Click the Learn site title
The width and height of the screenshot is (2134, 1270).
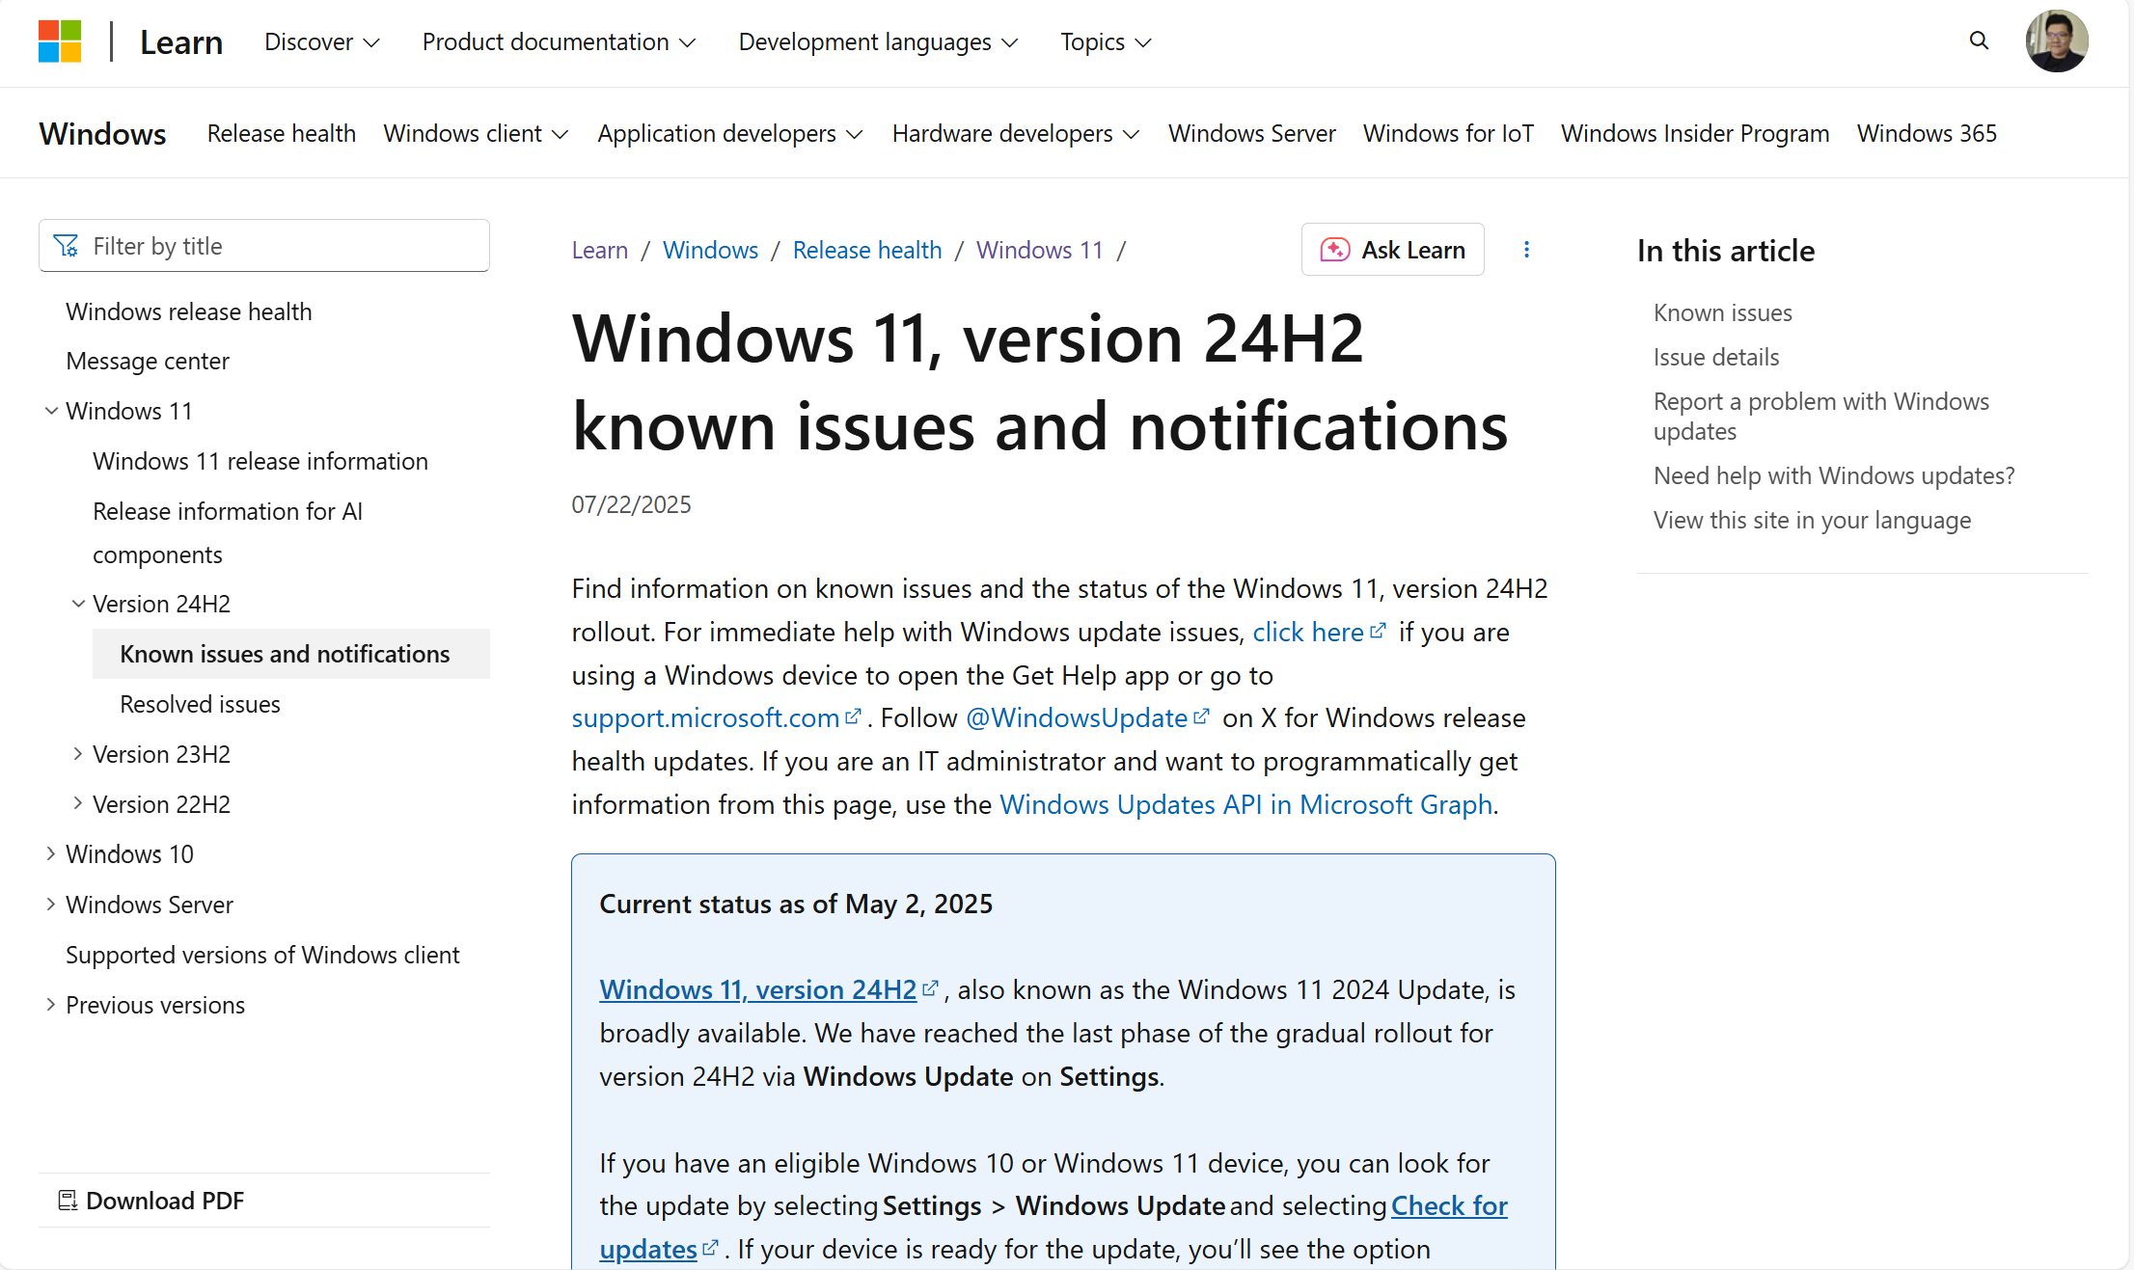181,42
